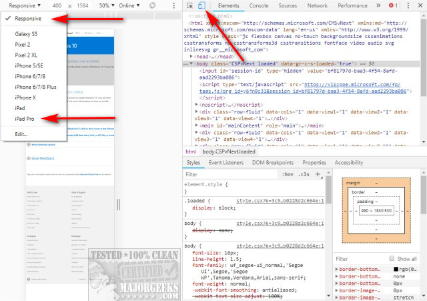Add new style rule plus icon
Viewport: 427px width, 301px height.
pos(318,174)
